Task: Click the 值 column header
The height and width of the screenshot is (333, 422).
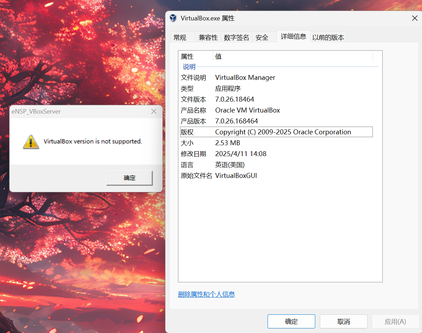Action: [293, 57]
